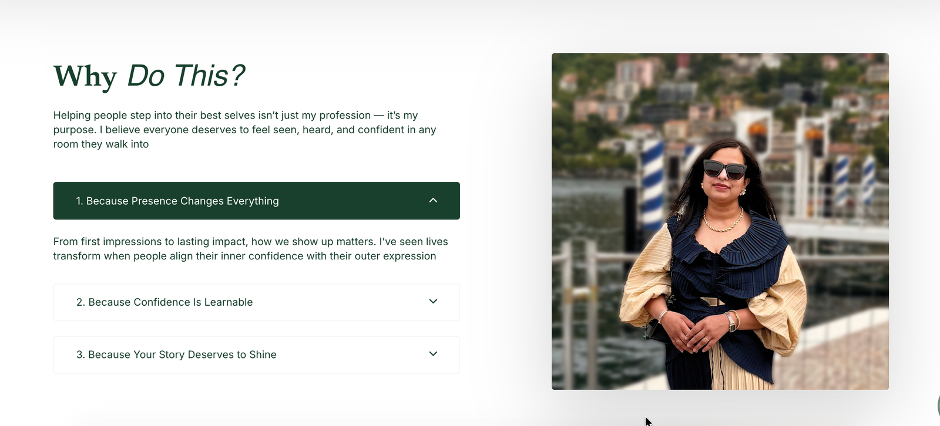Click the sunglasses in the portrait photo
Screen dimensions: 940x426
724,170
